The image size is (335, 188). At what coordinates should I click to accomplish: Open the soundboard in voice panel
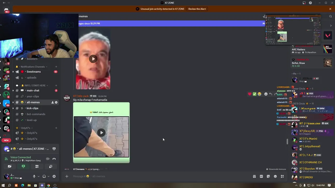[51, 166]
